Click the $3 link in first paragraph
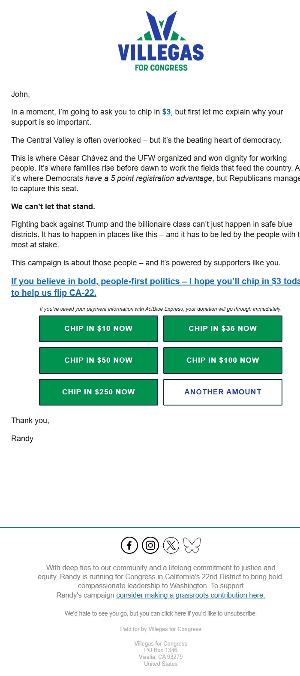 166,112
